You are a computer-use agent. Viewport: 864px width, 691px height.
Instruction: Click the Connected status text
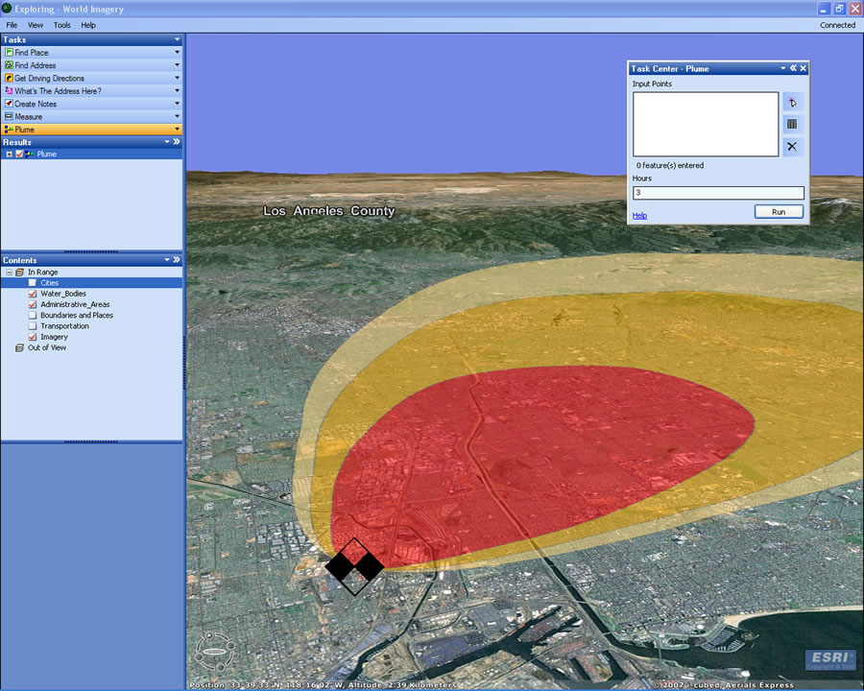point(837,25)
